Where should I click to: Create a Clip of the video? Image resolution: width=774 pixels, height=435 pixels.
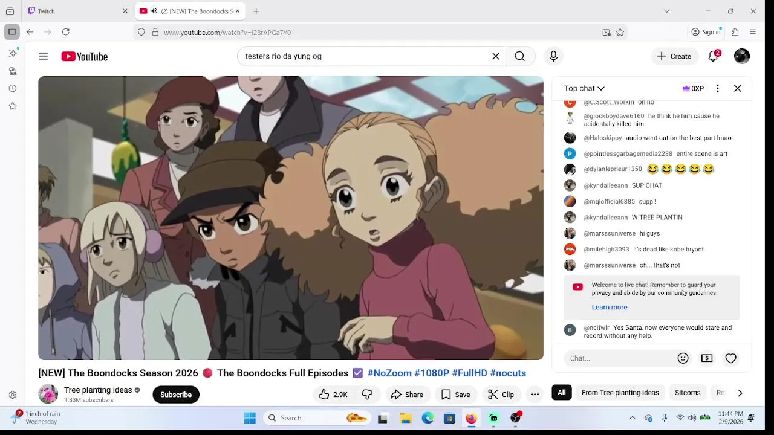pos(501,395)
